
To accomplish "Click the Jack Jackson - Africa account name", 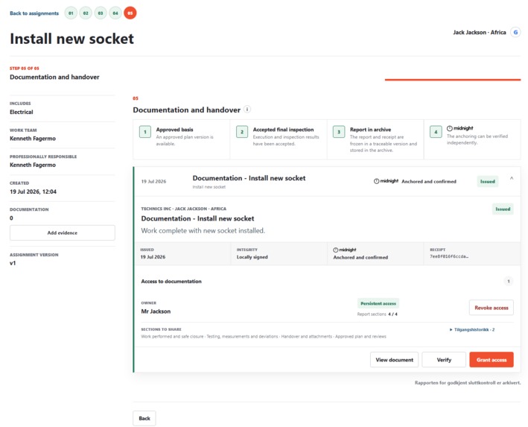I will click(479, 32).
